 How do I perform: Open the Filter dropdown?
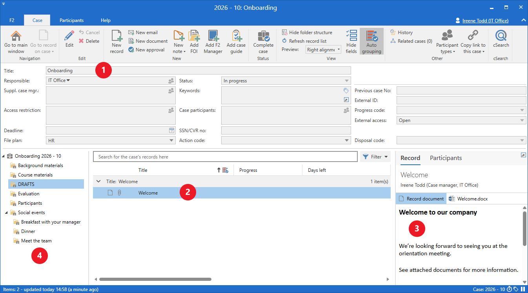coord(375,157)
